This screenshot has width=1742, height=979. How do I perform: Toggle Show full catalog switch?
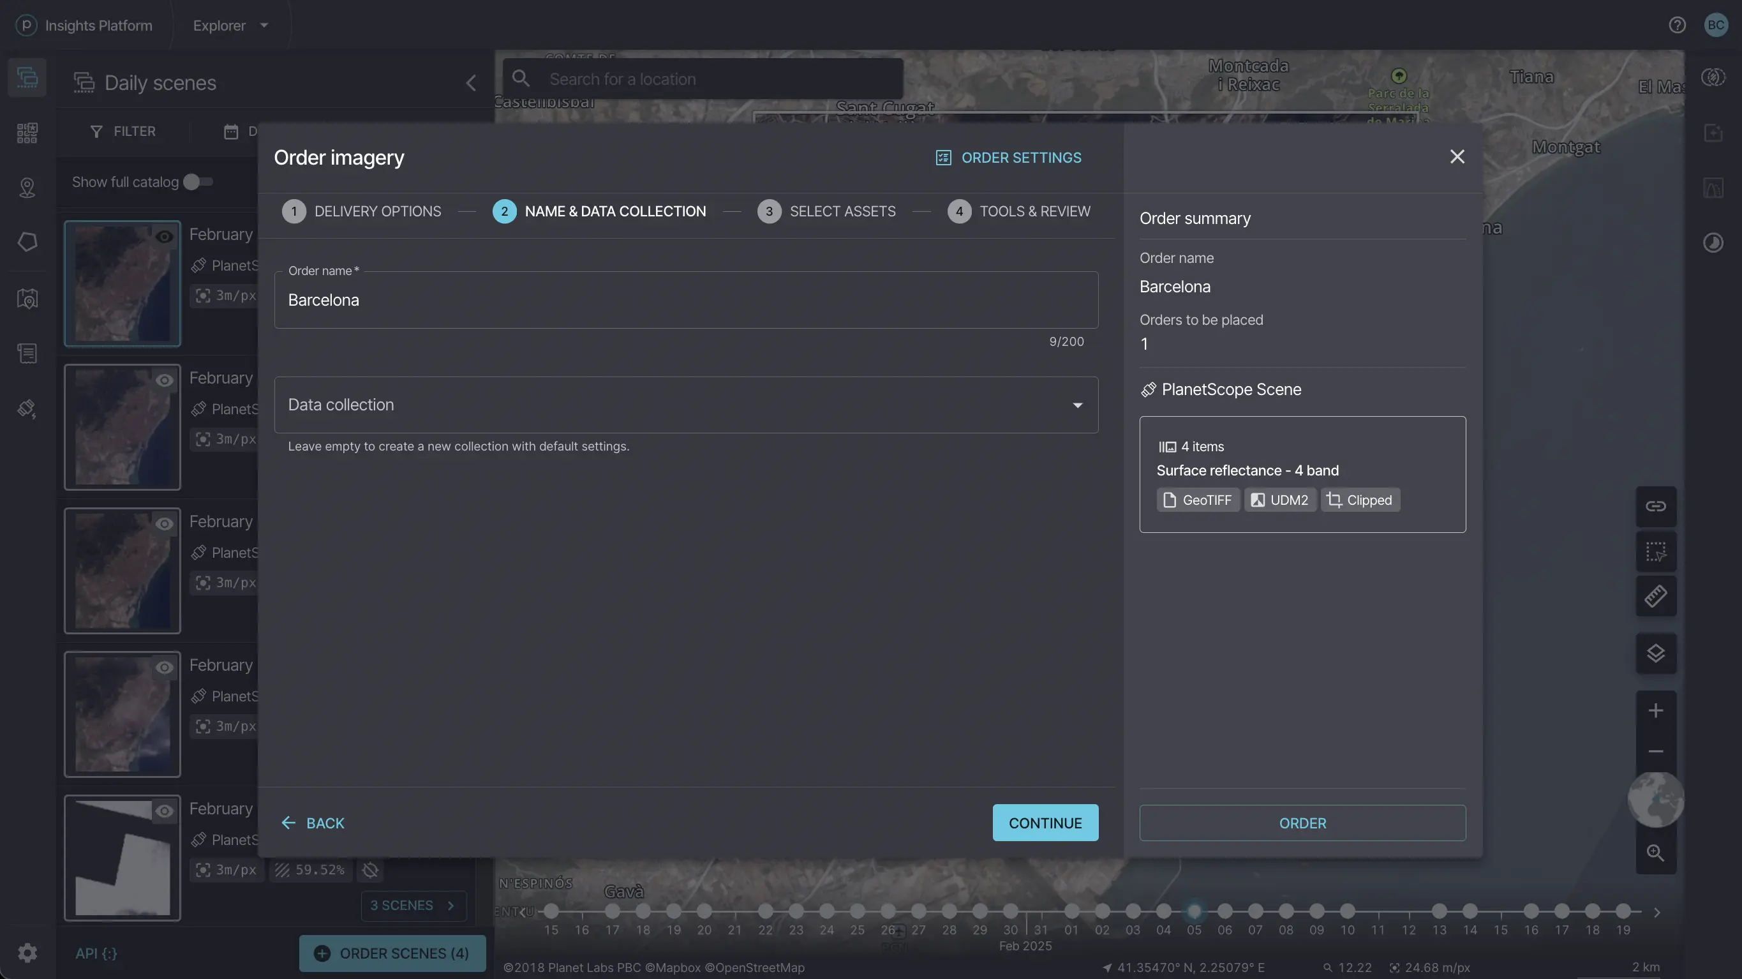click(x=198, y=182)
